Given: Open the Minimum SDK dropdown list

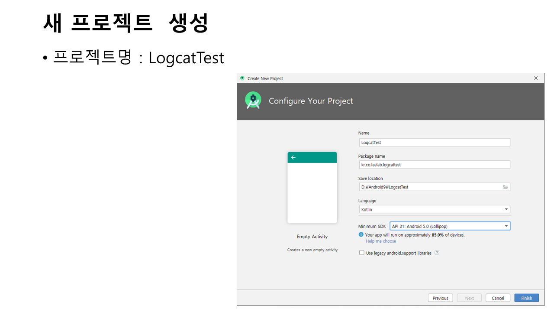Looking at the screenshot, I should (x=450, y=226).
